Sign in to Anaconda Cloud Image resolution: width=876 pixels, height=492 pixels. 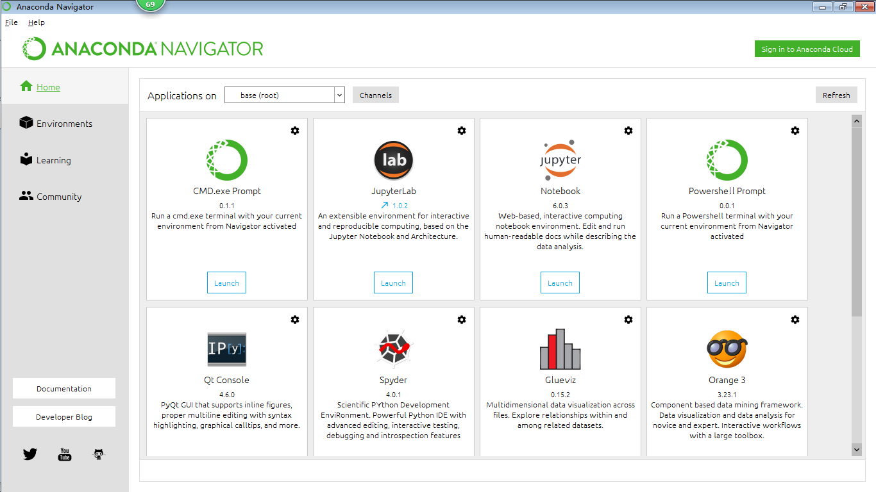tap(807, 49)
